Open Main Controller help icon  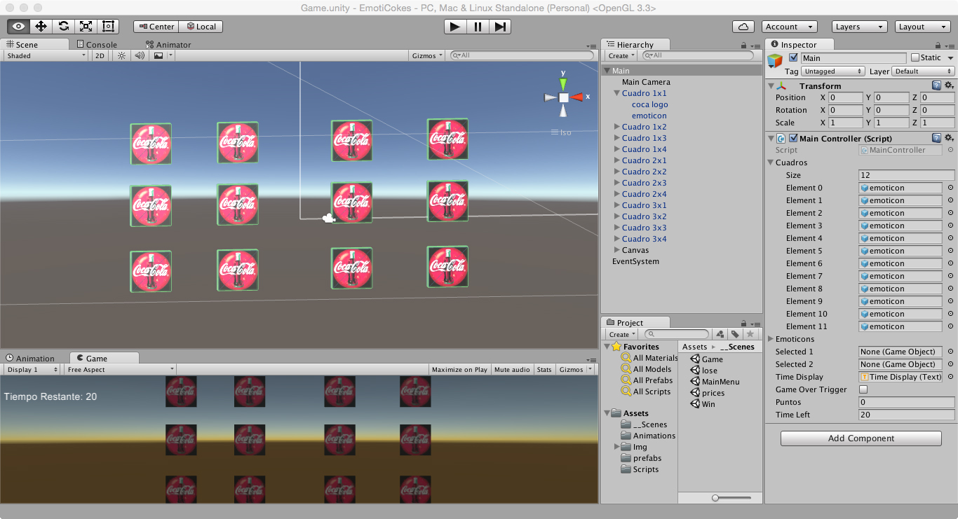click(936, 138)
